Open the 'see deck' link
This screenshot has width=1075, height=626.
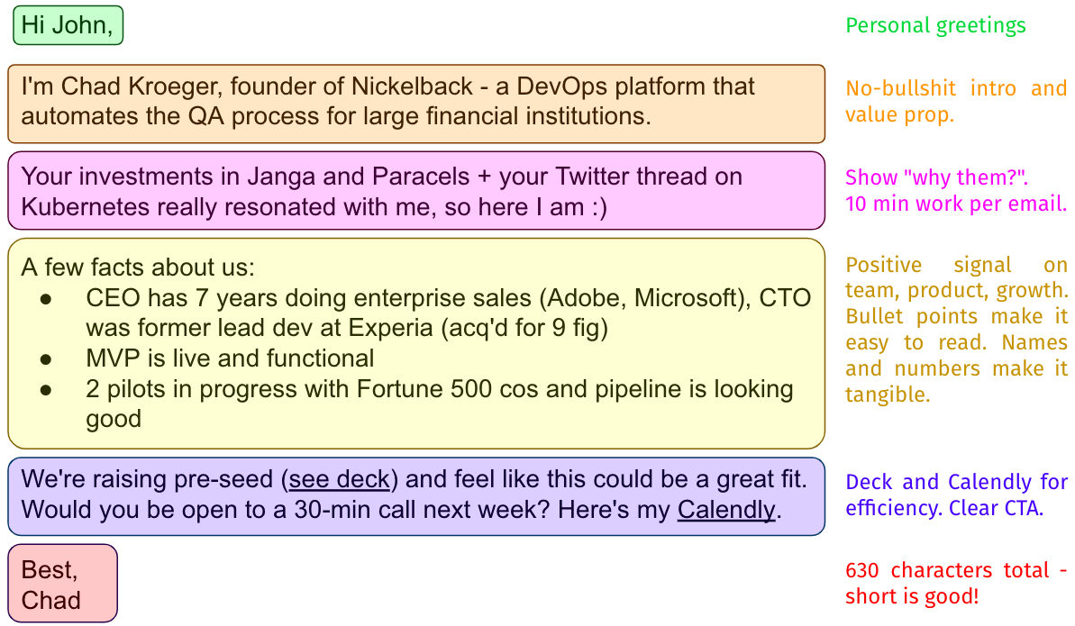click(x=340, y=478)
